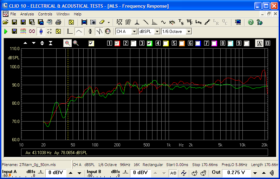Shift graph scale down with down arrow

click(34, 43)
